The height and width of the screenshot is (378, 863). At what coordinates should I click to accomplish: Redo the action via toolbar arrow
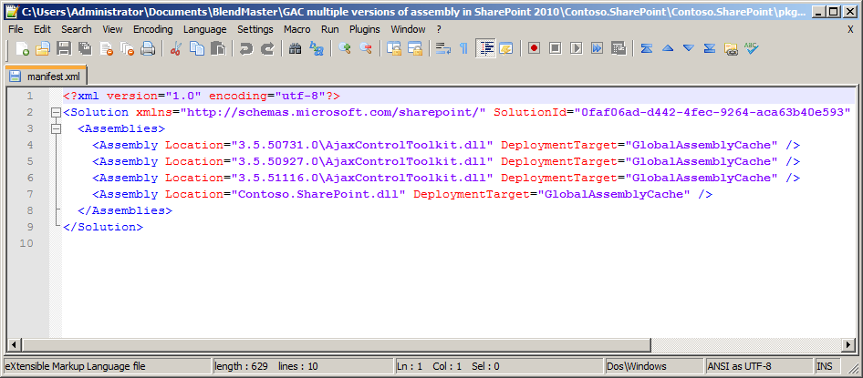point(267,49)
